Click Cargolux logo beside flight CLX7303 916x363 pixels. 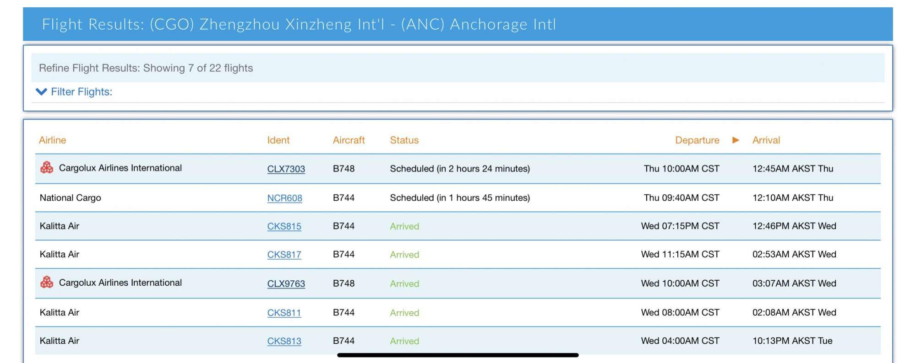coord(47,168)
